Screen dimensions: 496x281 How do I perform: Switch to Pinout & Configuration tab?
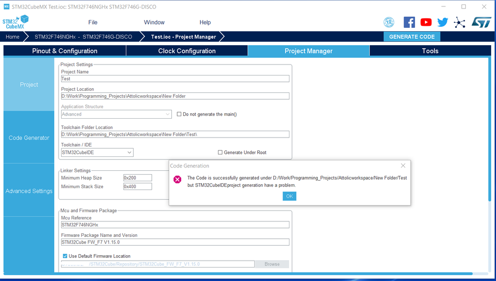coord(65,51)
